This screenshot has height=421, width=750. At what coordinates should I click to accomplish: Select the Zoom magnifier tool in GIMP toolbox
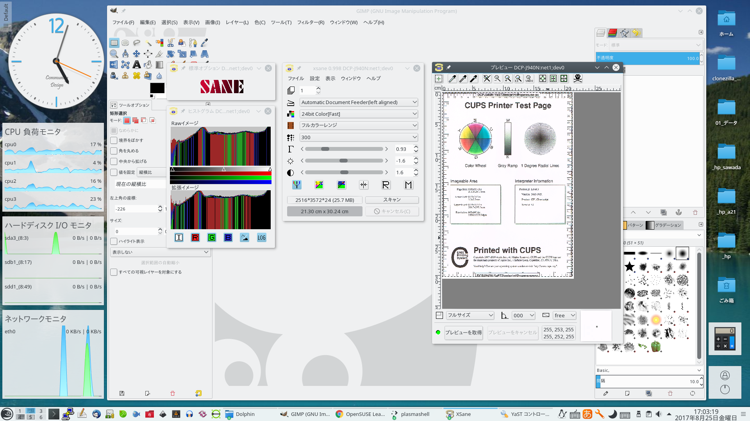[x=114, y=54]
